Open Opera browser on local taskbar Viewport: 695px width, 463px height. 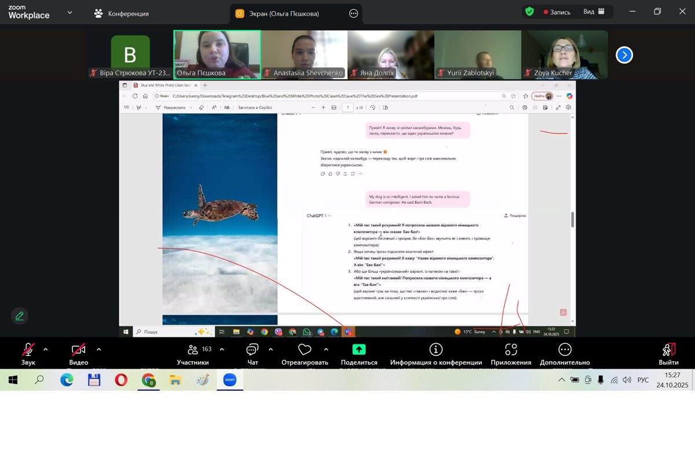click(121, 380)
